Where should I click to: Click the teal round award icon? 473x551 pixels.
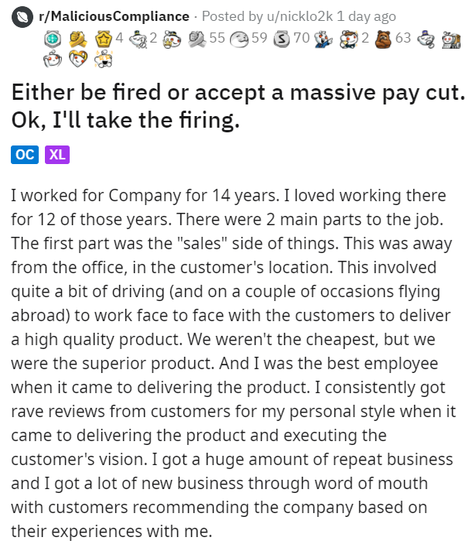click(53, 36)
